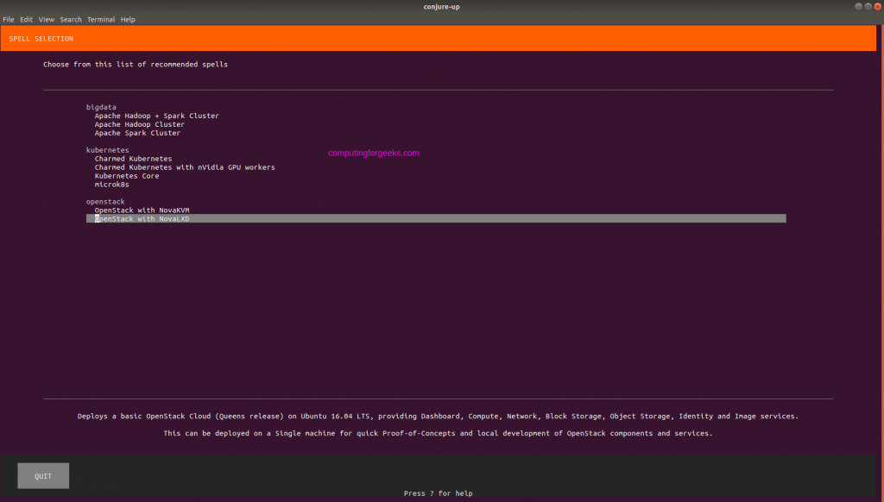Click the QUIT button
This screenshot has height=502, width=884.
coord(42,475)
